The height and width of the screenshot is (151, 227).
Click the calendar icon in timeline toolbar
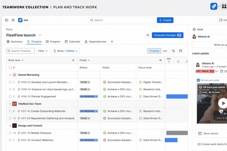[181, 51]
